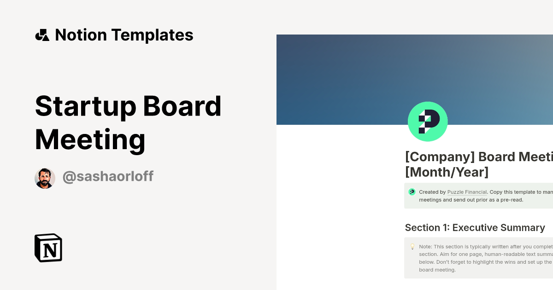Click the Notion Templates shapes icon
The image size is (553, 290).
[42, 35]
